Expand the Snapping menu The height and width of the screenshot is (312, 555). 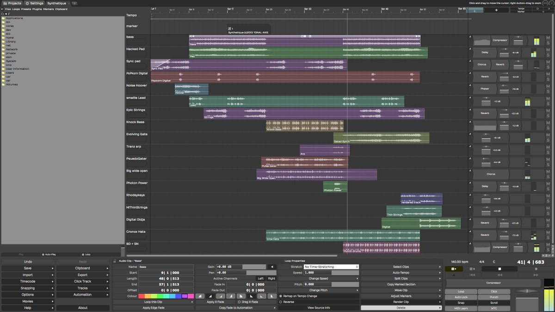point(28,288)
